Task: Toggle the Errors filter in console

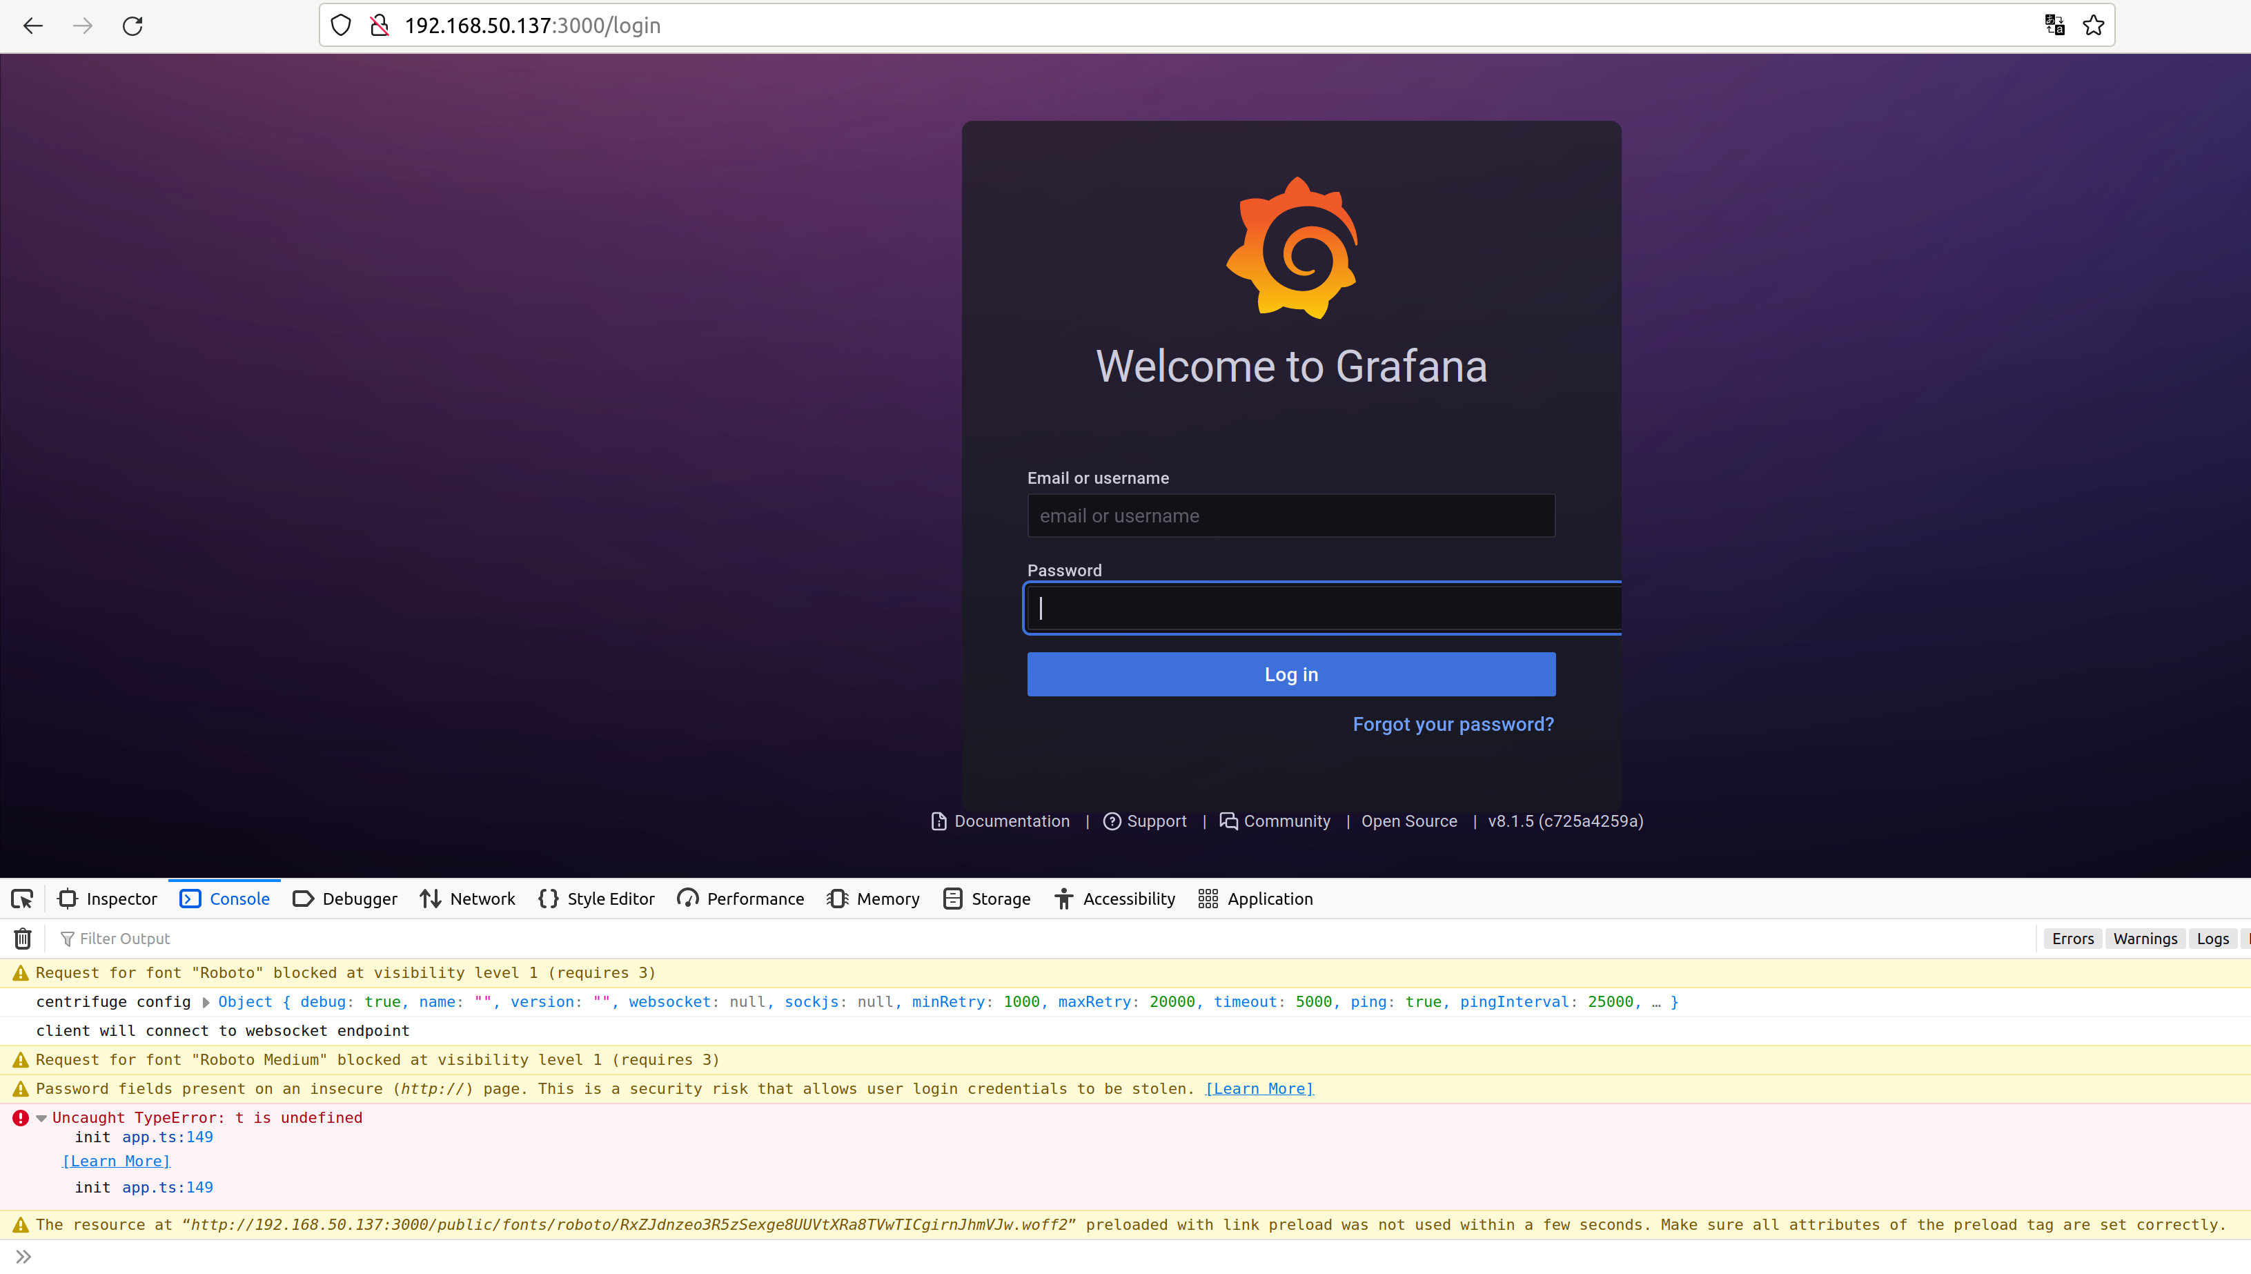Action: (x=2072, y=938)
